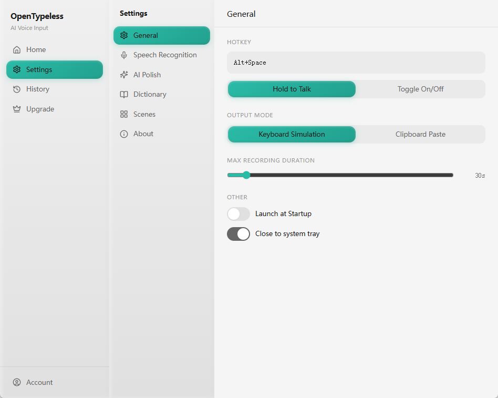This screenshot has width=498, height=398.
Task: Choose Hold to Talk mode
Action: coord(292,89)
